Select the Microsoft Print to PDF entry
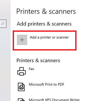The image size is (110, 101). point(46,84)
